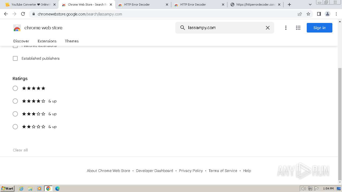Viewport: 342px width, 192px height.
Task: Close the httperrordecoder.com tab
Action: click(x=279, y=5)
